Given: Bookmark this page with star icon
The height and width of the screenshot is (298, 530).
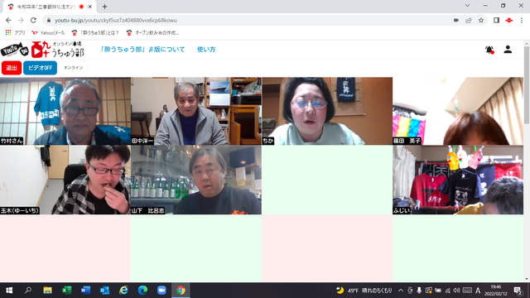Looking at the screenshot, I should (481, 20).
